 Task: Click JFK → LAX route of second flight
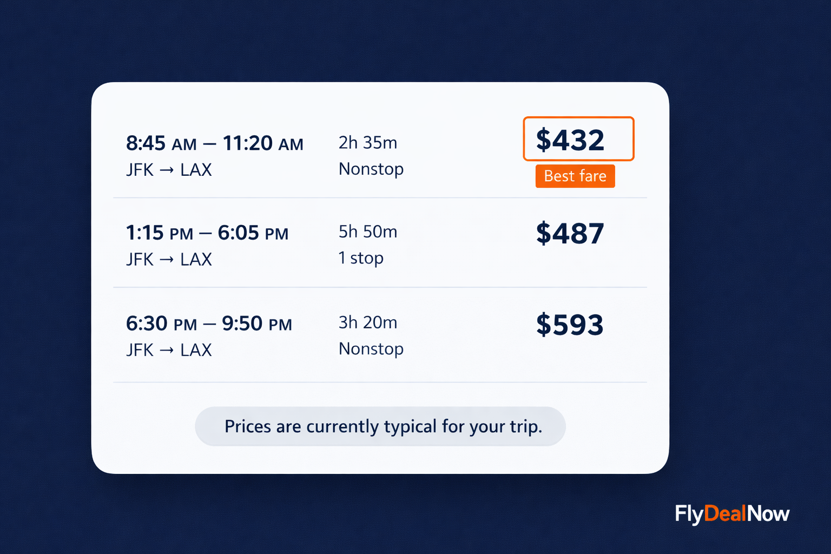(x=169, y=260)
